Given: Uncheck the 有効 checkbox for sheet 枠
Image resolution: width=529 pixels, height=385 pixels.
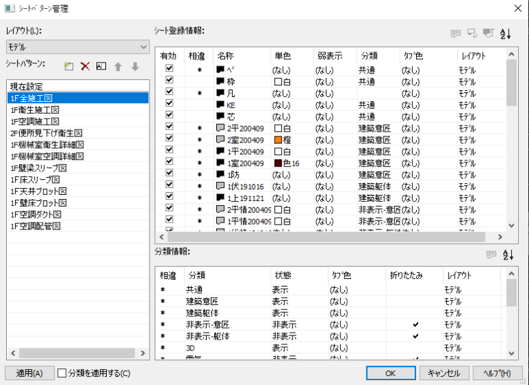Looking at the screenshot, I should [x=169, y=81].
